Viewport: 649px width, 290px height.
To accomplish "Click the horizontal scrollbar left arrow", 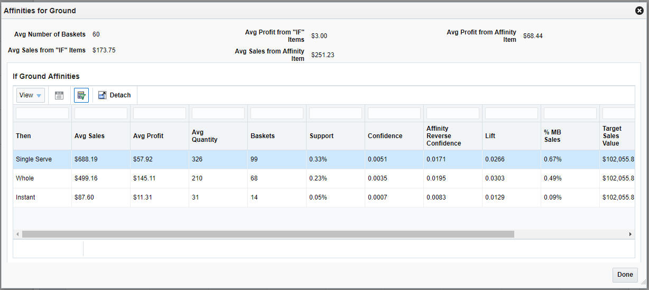I will coord(17,234).
